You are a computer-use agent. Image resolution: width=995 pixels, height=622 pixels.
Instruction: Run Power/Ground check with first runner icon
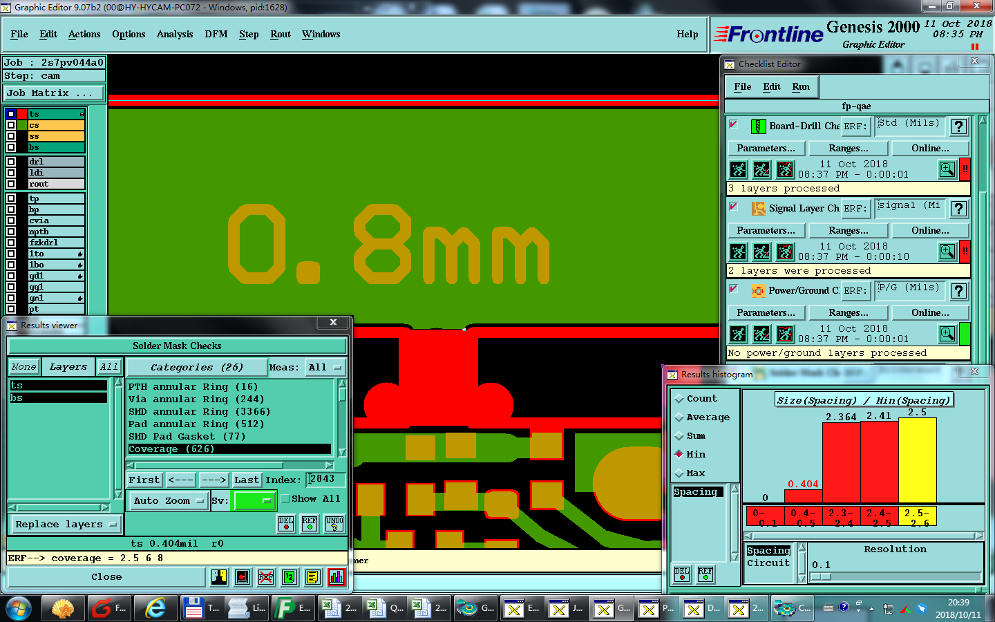click(739, 334)
